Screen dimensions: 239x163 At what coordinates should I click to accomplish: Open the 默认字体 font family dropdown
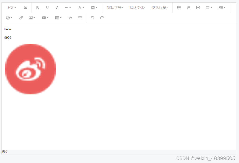137,8
